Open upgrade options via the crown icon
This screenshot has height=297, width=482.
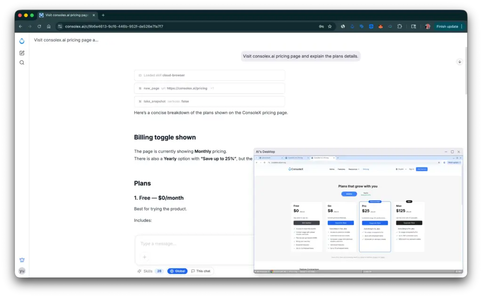pyautogui.click(x=22, y=259)
